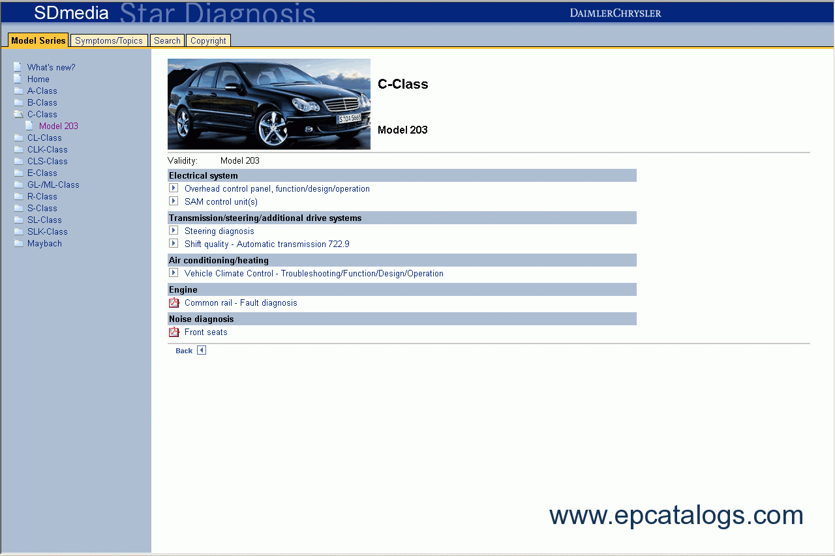Go to Home in the sidebar

(x=38, y=79)
